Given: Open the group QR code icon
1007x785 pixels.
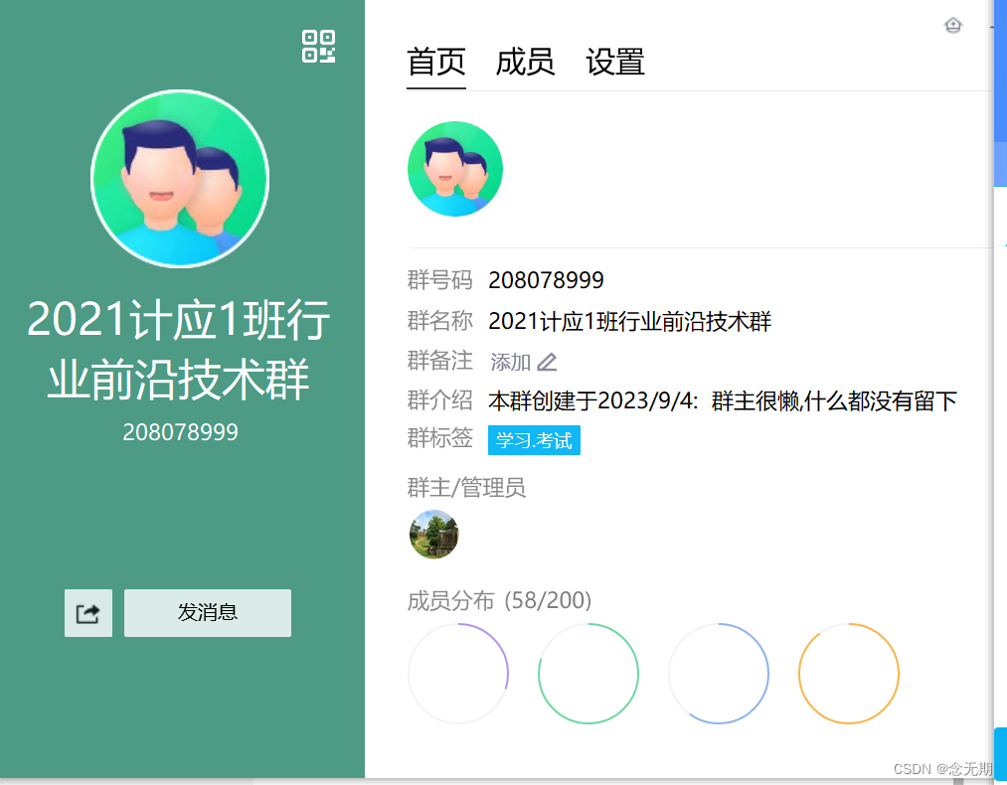Looking at the screenshot, I should (318, 47).
